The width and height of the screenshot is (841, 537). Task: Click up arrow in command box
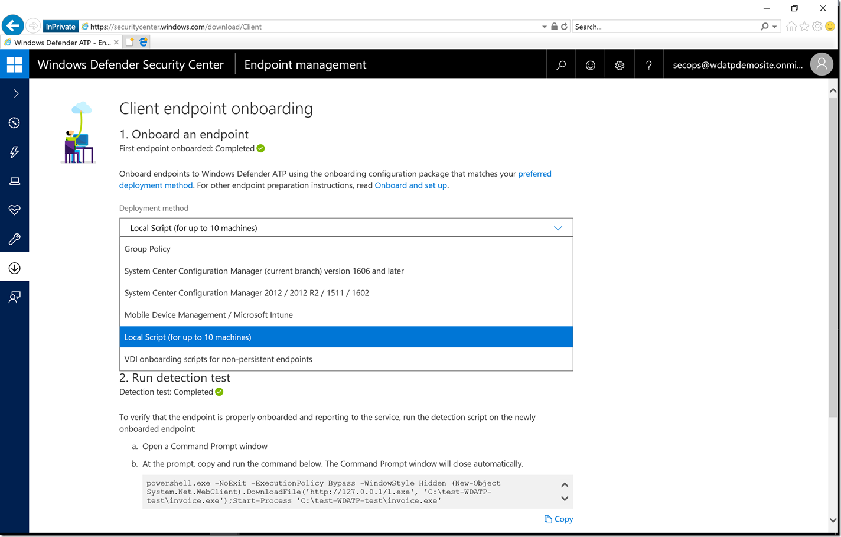[x=565, y=485]
